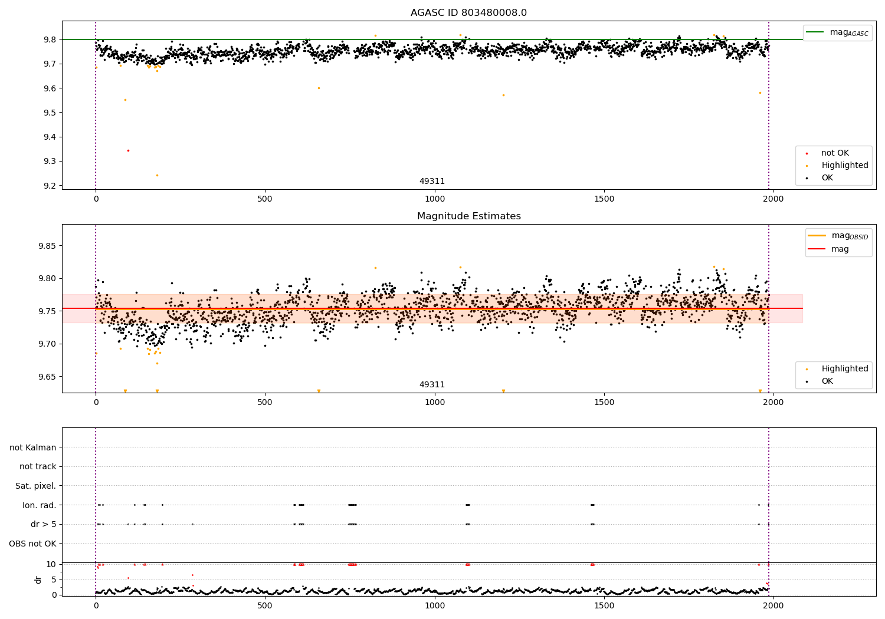Click the 'Ion. rad.' axis label

(40, 505)
